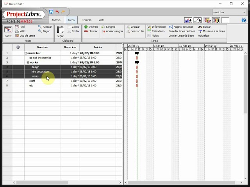Click row number 7 header
Viewport: 250px width, 187px height.
[x=7, y=81]
